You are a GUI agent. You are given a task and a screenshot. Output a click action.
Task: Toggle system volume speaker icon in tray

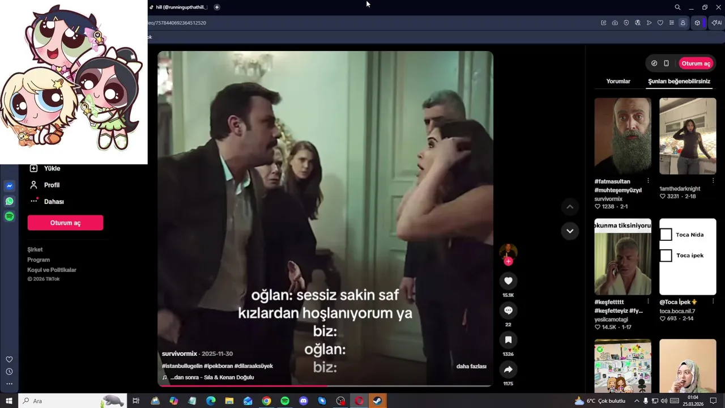tap(665, 401)
